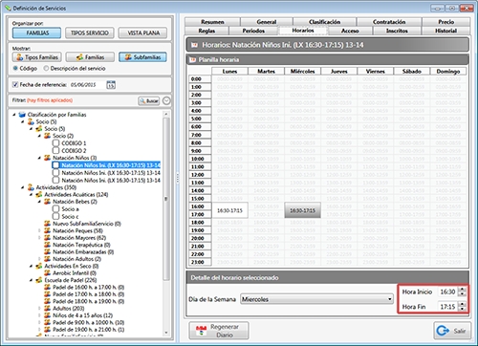Click the Buscar filter button
The image size is (478, 346).
(x=149, y=100)
